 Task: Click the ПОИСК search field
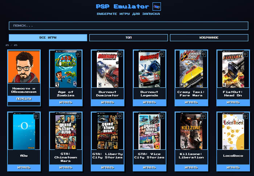[128, 26]
